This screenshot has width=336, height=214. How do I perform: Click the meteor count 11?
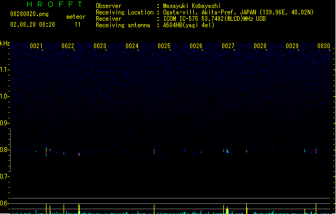point(77,25)
